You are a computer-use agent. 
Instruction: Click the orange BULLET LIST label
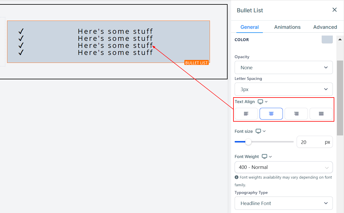[196, 63]
